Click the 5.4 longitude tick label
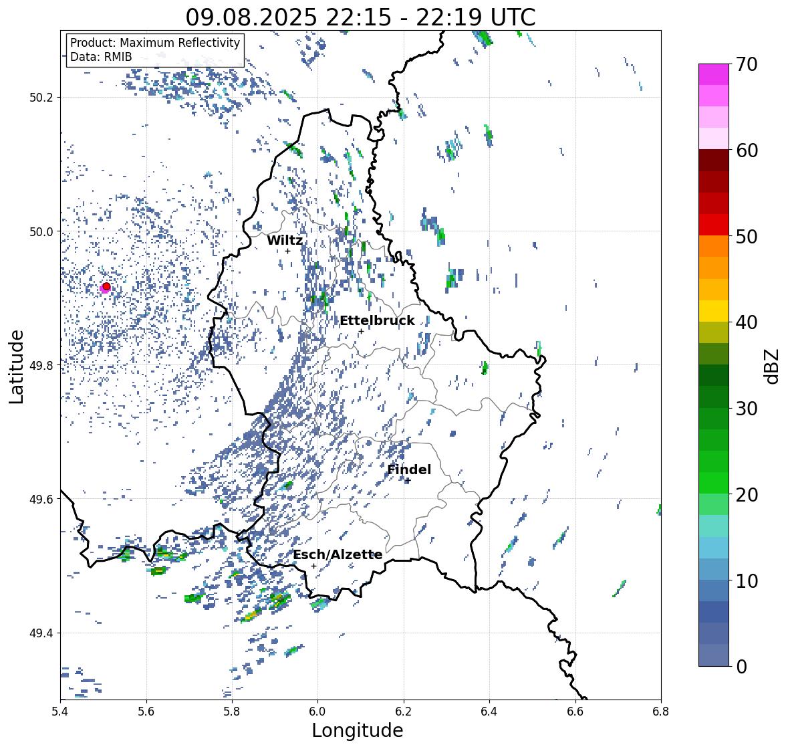The width and height of the screenshot is (788, 747). [x=60, y=712]
